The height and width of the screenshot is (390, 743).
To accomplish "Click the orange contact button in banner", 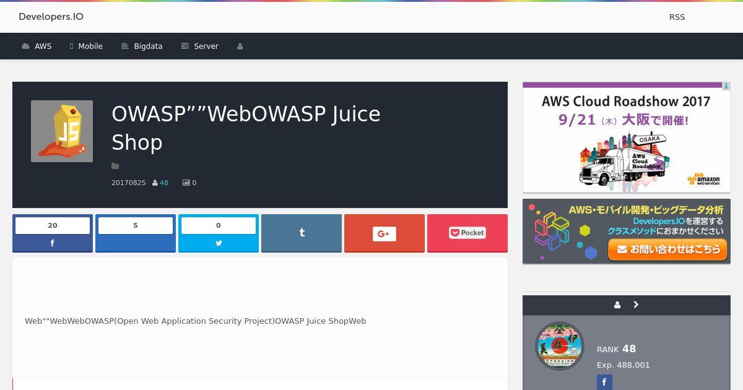I will coord(667,249).
